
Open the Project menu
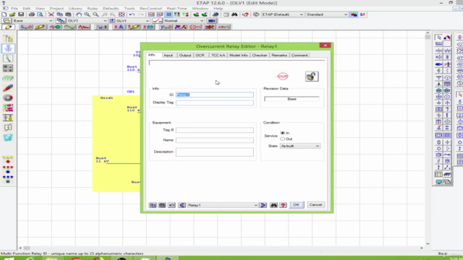click(x=56, y=9)
